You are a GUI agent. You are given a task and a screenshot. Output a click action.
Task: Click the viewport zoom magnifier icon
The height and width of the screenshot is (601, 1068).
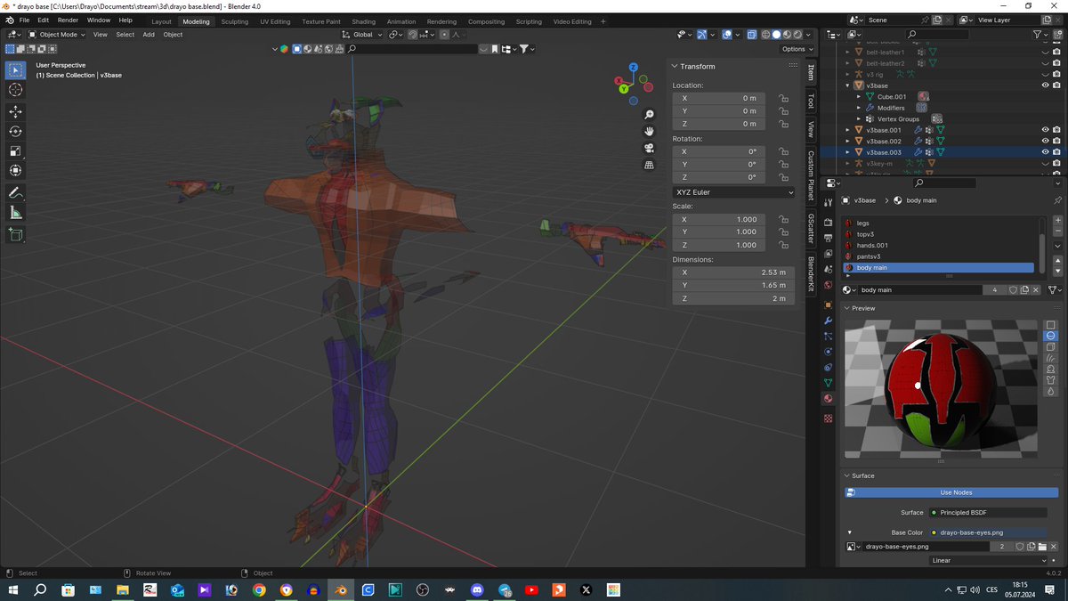pyautogui.click(x=650, y=114)
